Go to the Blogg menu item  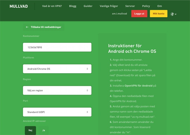point(73,6)
